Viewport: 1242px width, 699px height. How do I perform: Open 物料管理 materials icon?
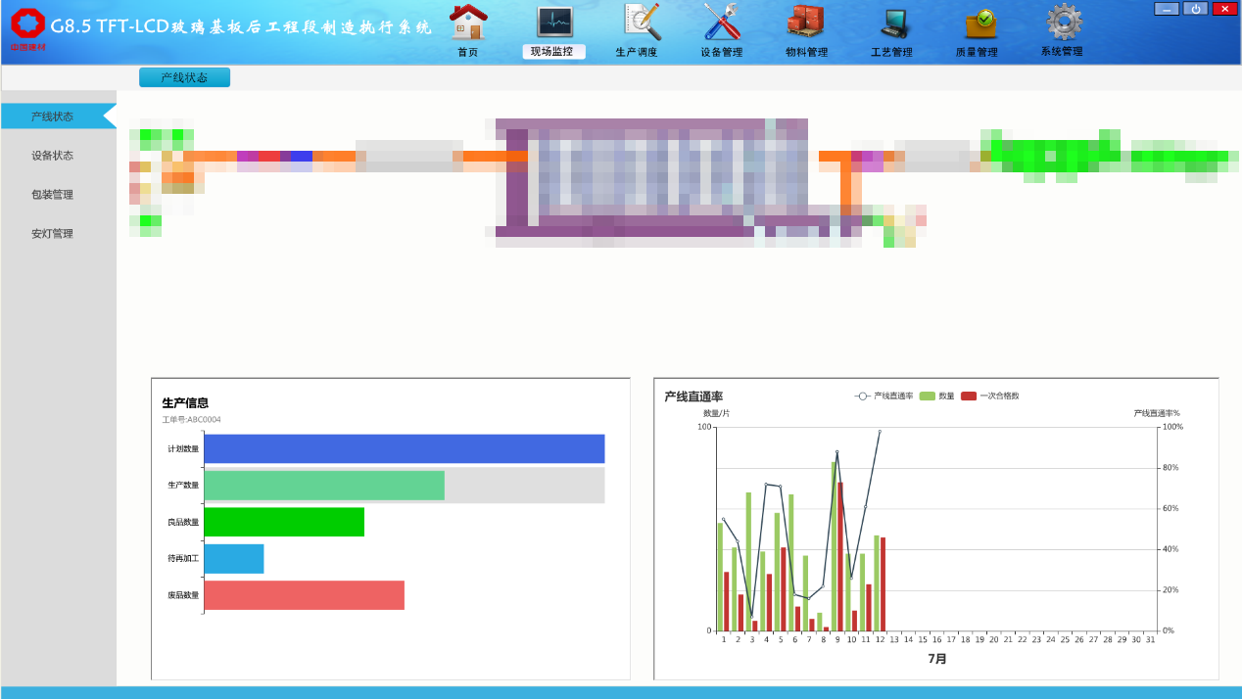point(806,22)
